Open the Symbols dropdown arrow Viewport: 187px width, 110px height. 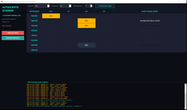(x=48, y=6)
